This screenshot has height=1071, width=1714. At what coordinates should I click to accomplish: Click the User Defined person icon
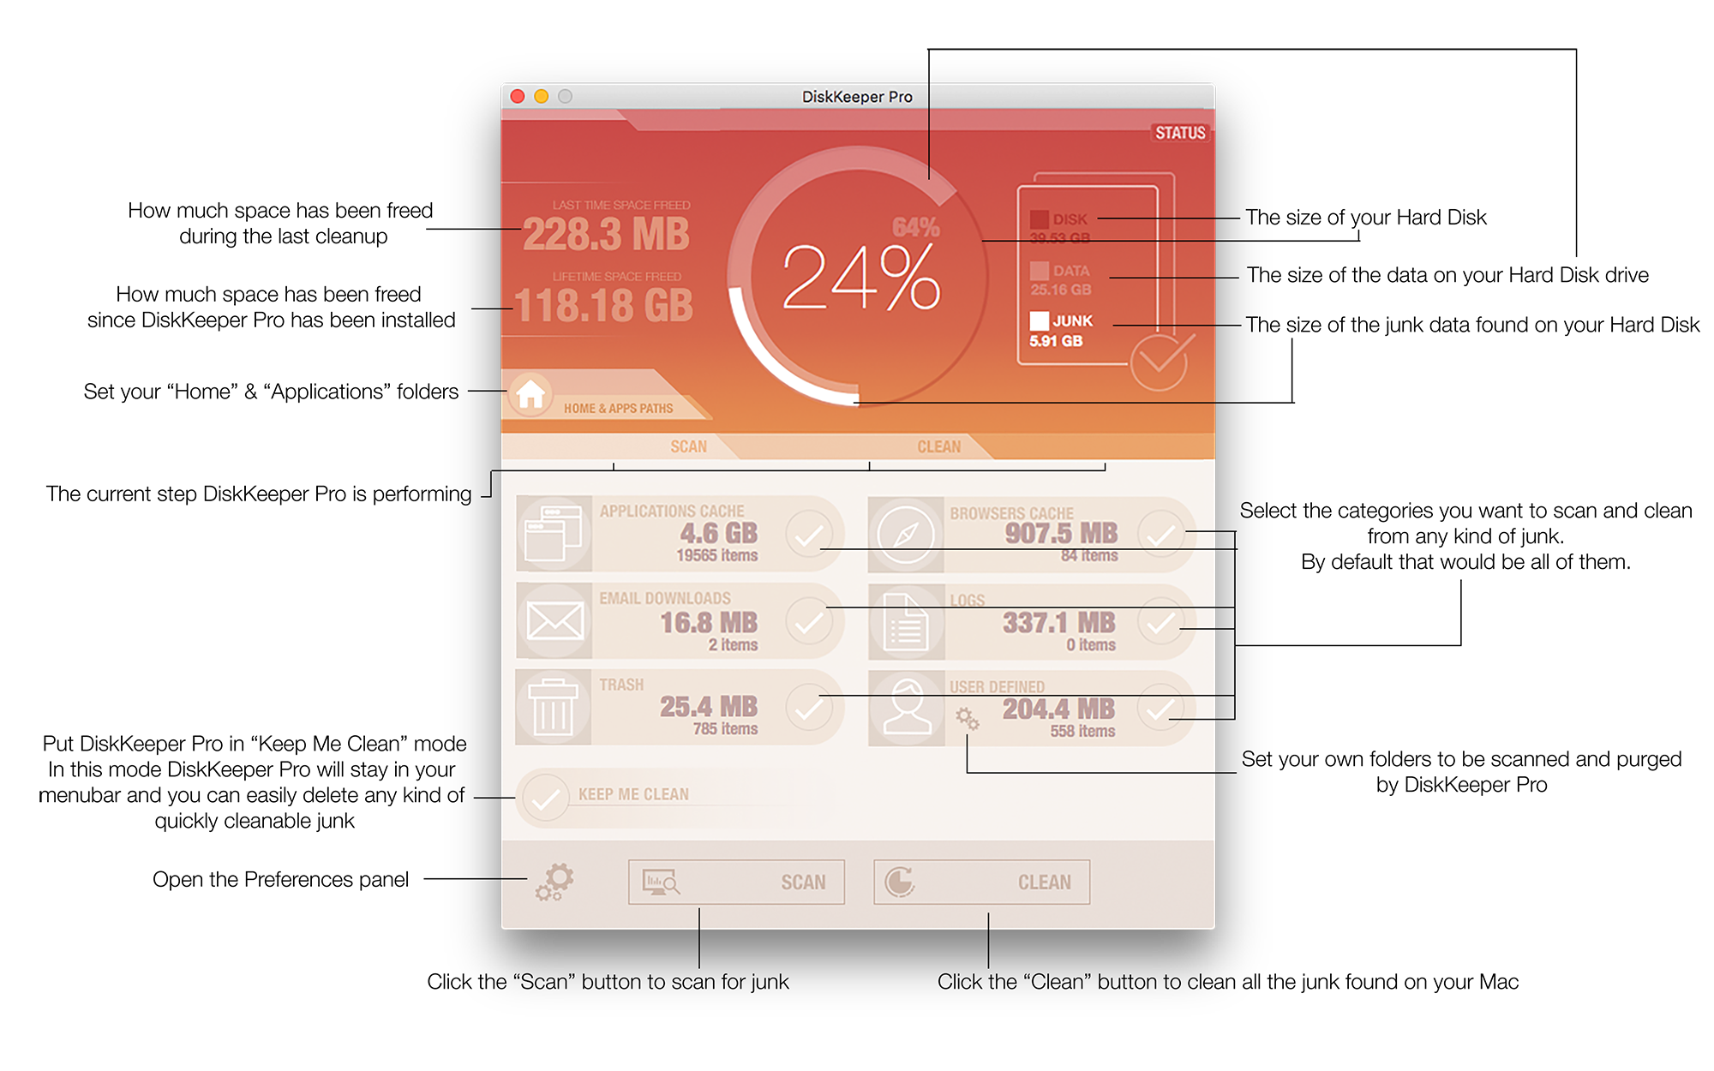[906, 709]
